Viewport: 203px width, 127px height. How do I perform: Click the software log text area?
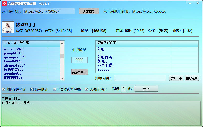coord(101,113)
